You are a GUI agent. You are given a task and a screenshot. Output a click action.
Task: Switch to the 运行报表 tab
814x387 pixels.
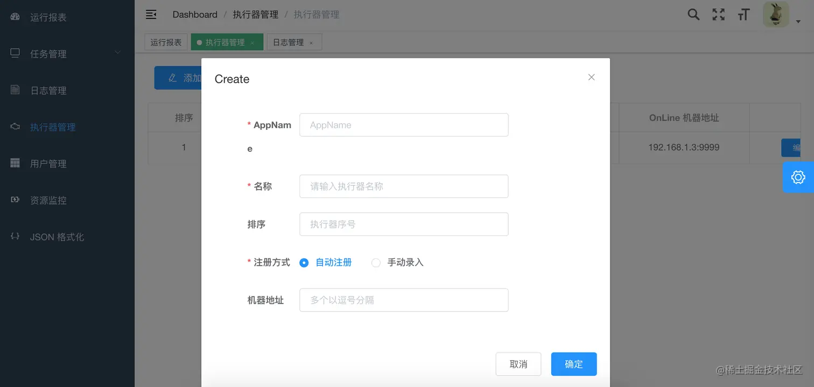[x=166, y=42]
